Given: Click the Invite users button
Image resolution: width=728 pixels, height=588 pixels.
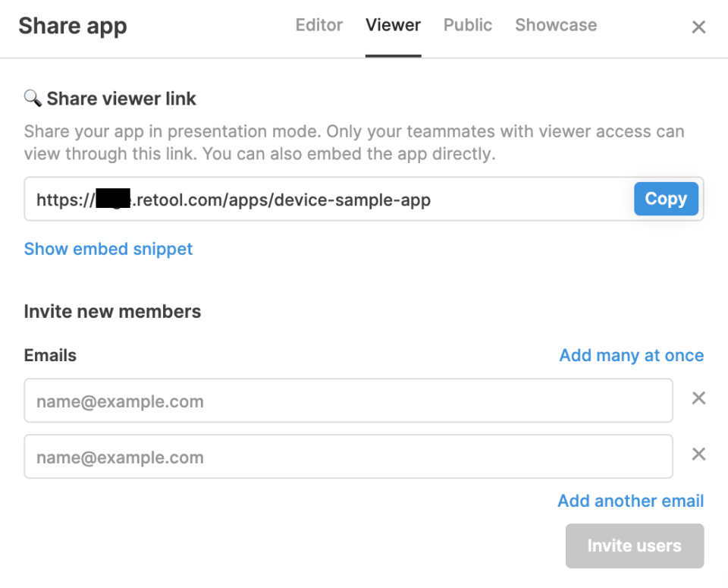Looking at the screenshot, I should point(634,546).
